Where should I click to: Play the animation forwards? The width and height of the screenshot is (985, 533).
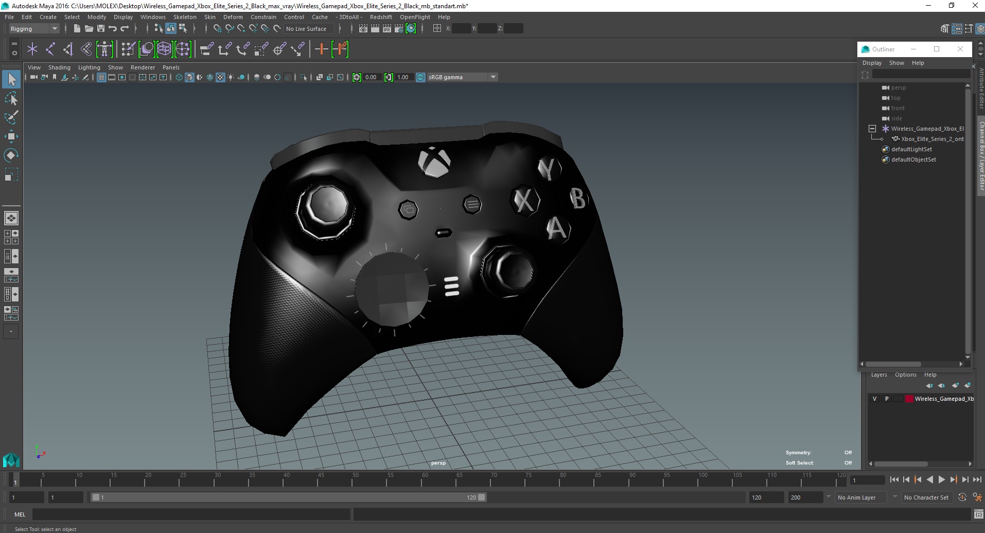coord(941,479)
